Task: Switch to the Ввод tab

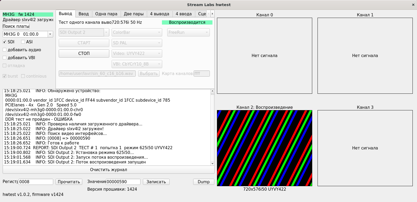Action: coord(84,14)
